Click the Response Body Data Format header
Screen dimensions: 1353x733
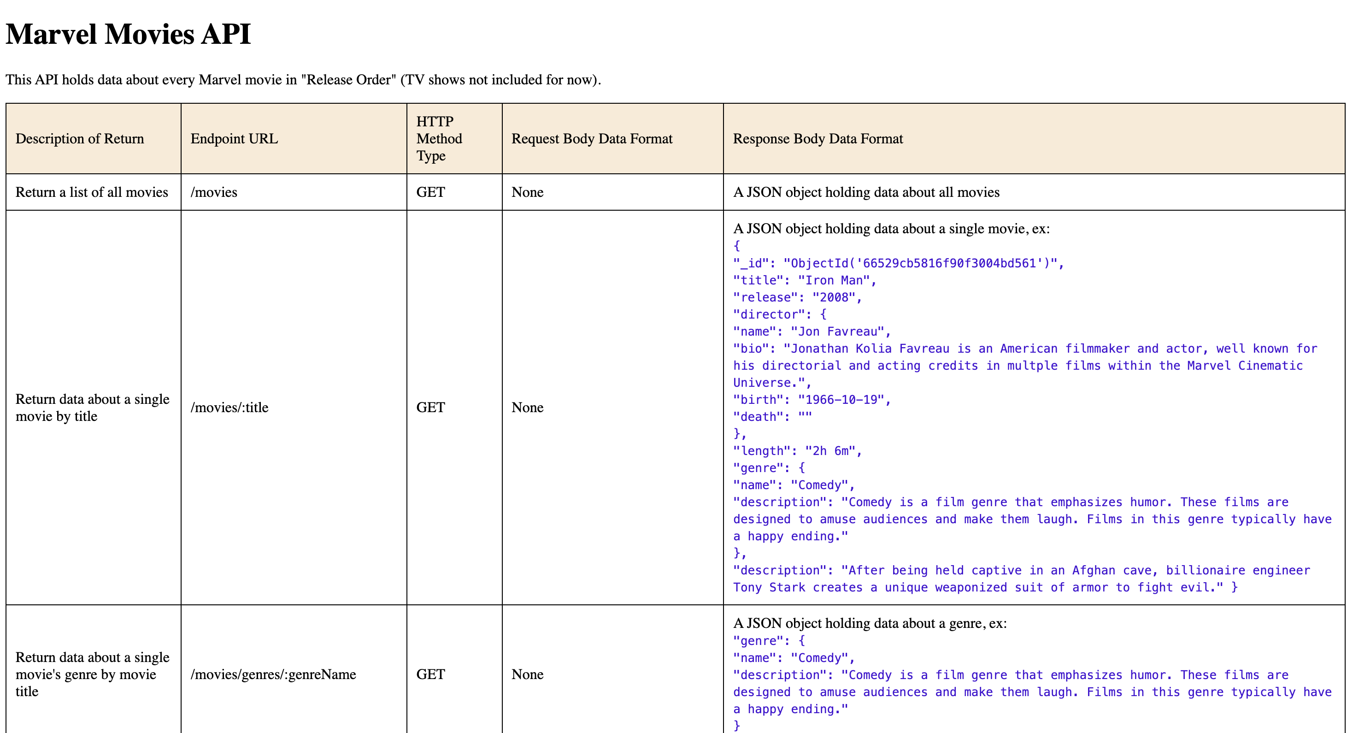pyautogui.click(x=817, y=139)
